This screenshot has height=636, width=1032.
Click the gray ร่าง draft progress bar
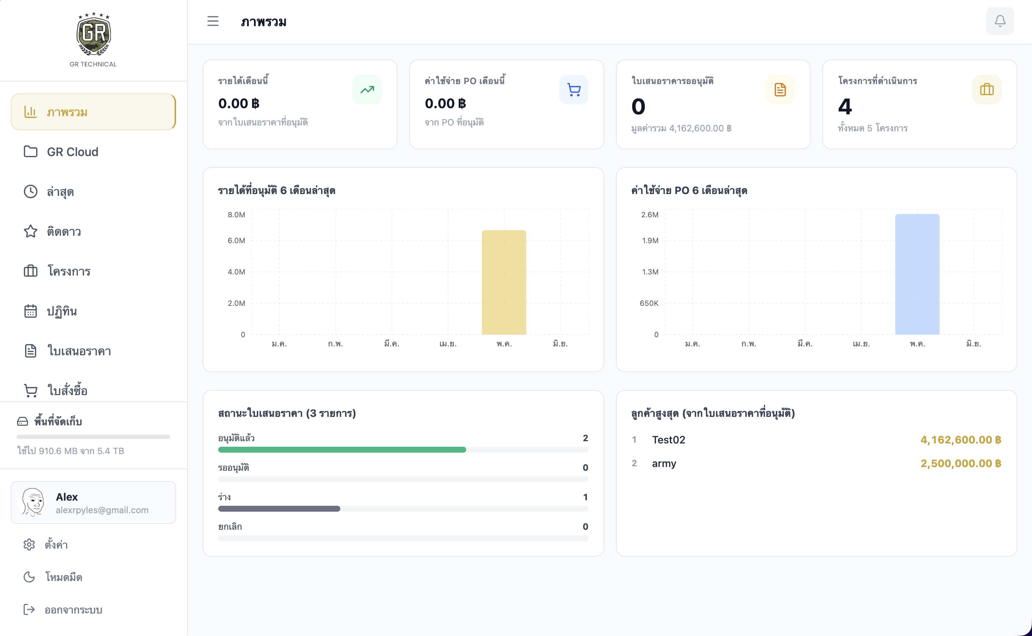tap(279, 509)
